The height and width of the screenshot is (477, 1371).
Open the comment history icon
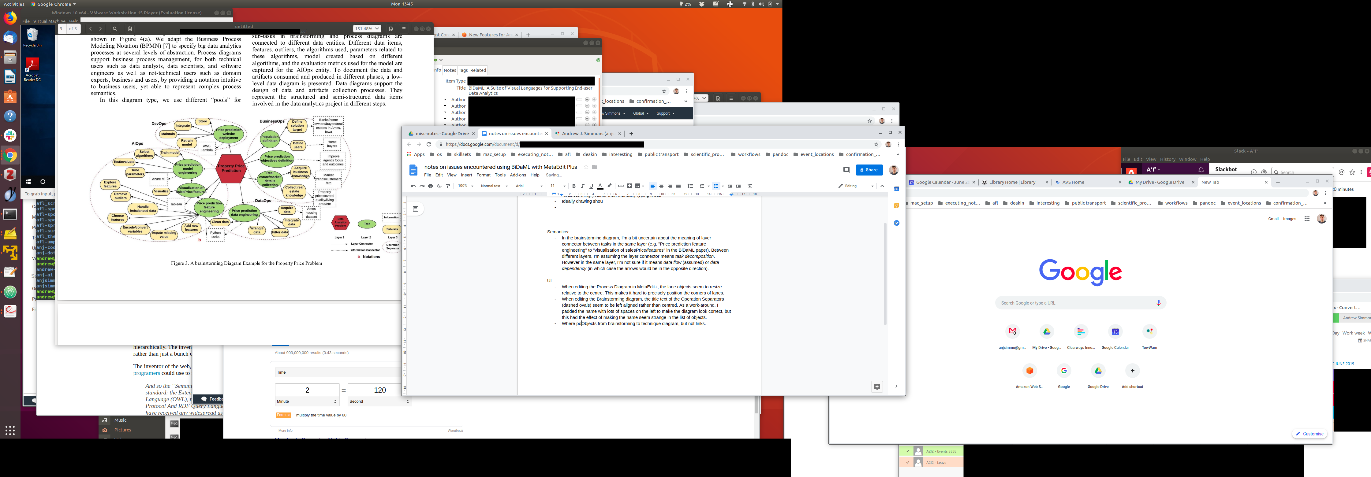pyautogui.click(x=846, y=170)
